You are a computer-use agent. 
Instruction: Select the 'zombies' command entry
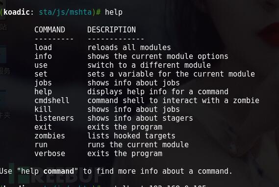pyautogui.click(x=50, y=136)
